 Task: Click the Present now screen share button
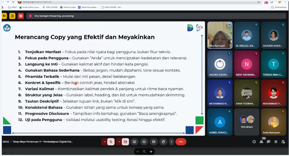(134, 142)
